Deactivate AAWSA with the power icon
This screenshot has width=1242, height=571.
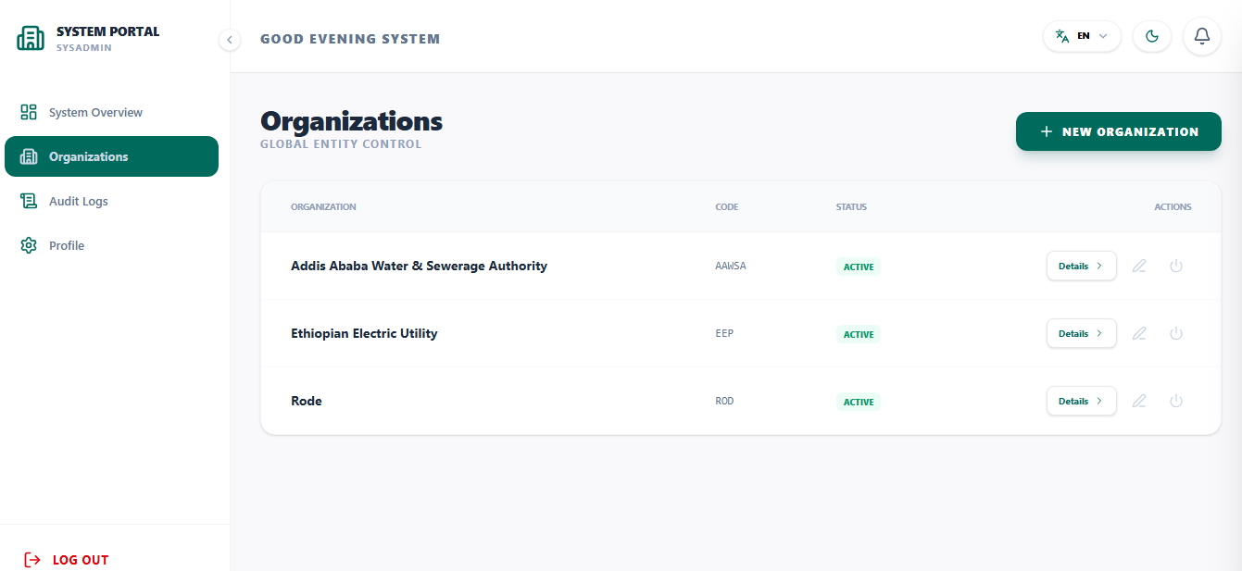click(1176, 266)
